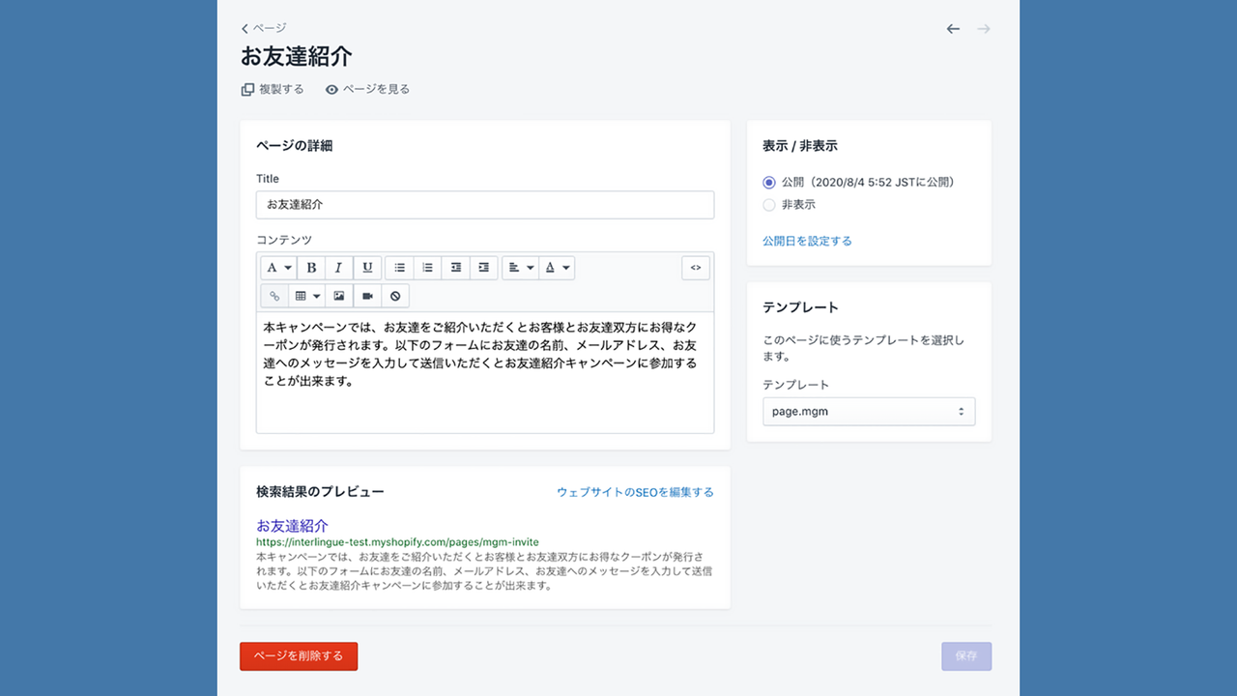Click the search preview description text
1237x696 pixels.
484,570
